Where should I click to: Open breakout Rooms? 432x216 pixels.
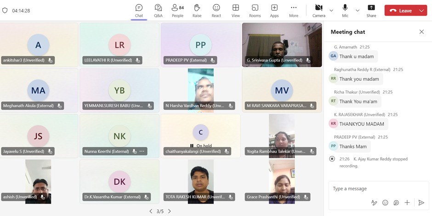tap(255, 11)
